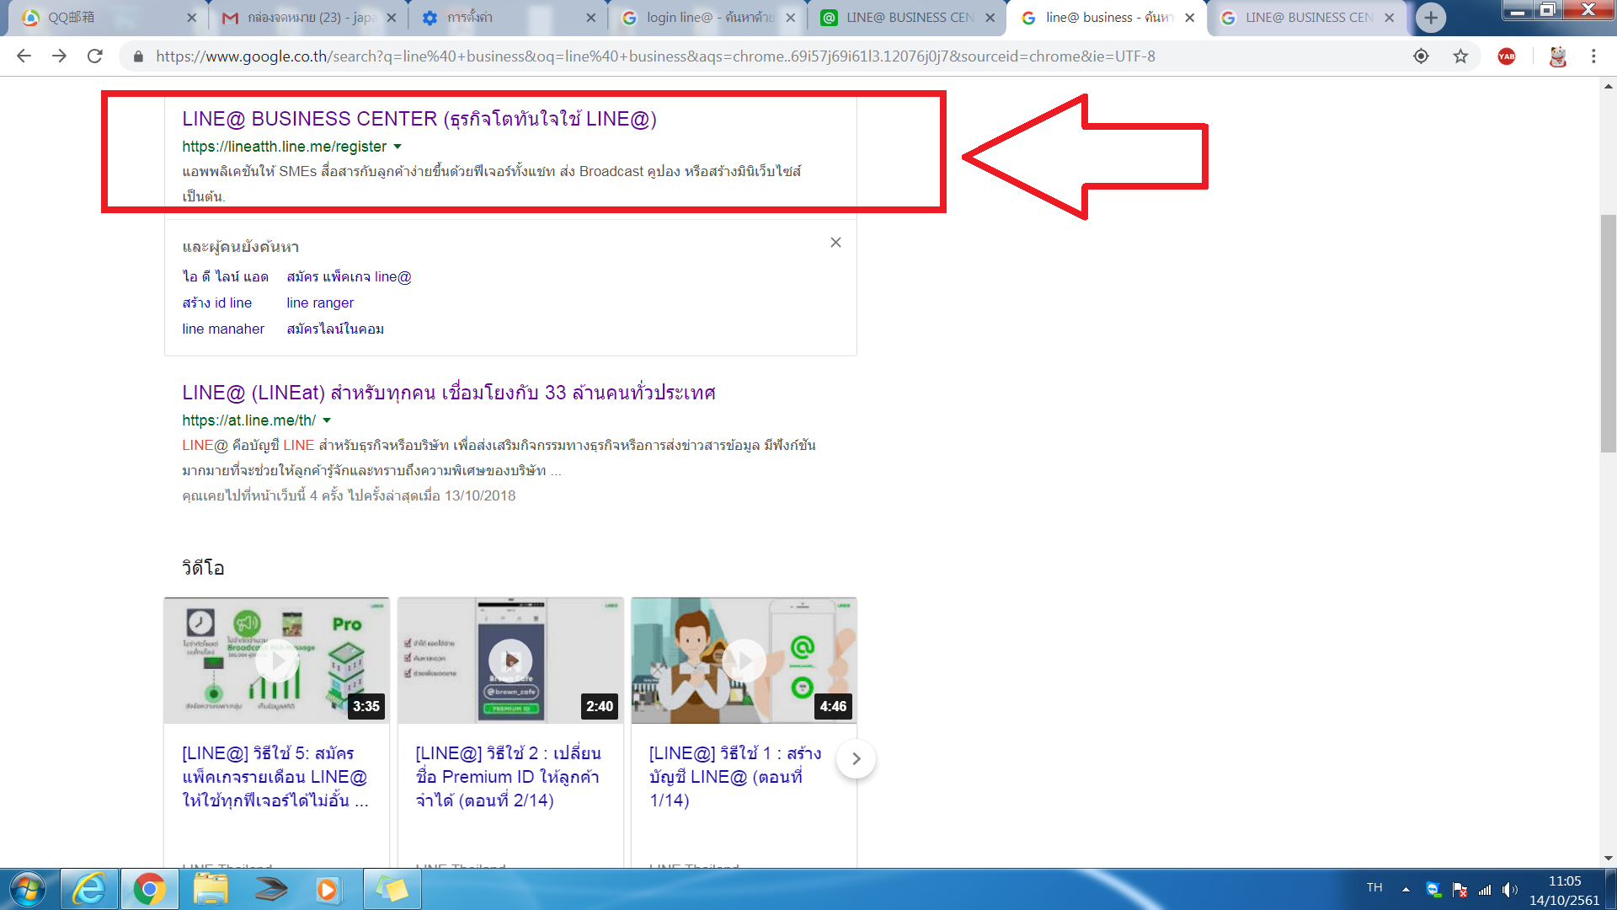Screen dimensions: 1617x910
Task: Go forward one page in Chrome
Action: pyautogui.click(x=59, y=56)
